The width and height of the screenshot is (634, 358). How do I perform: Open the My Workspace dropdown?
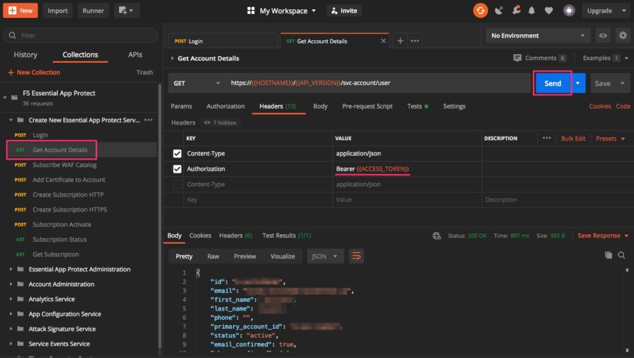pyautogui.click(x=287, y=11)
